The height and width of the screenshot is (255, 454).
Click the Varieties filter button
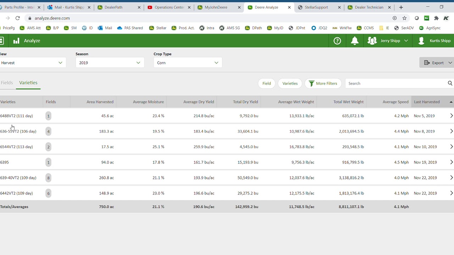[x=290, y=83]
